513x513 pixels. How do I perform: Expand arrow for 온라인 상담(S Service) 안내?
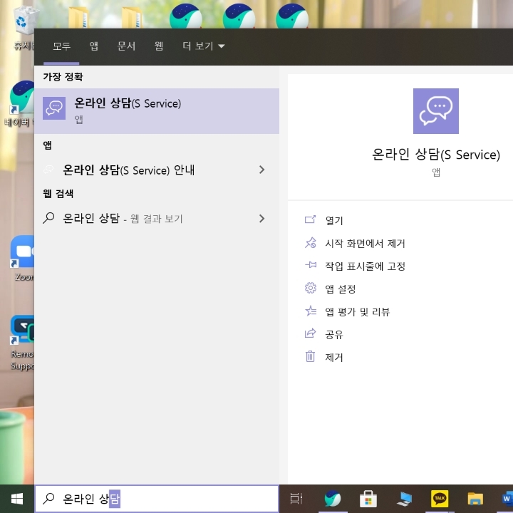coord(261,170)
